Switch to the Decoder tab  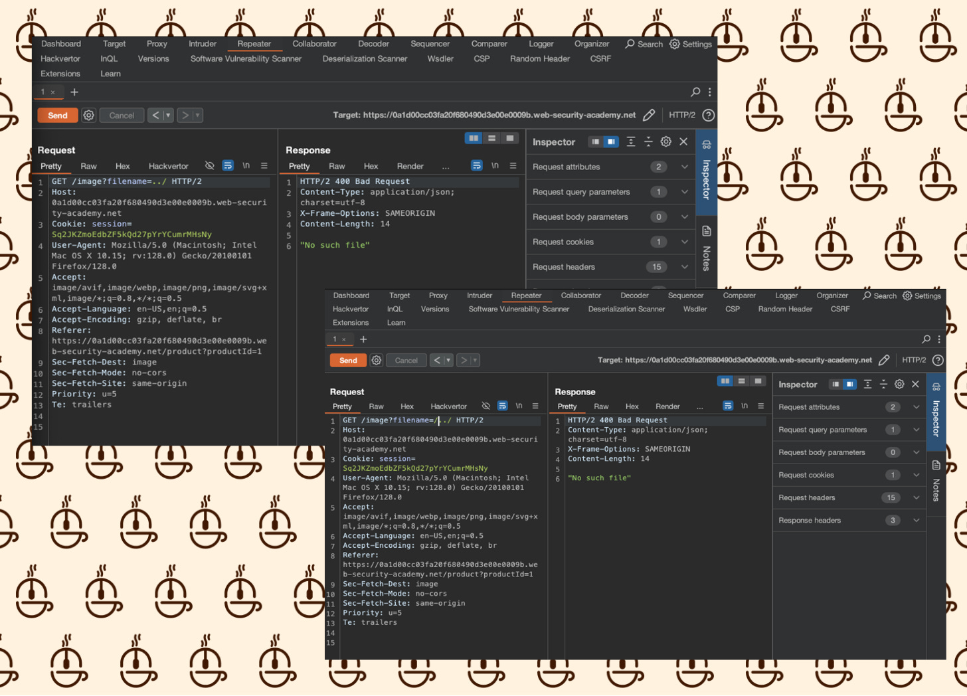pos(373,44)
